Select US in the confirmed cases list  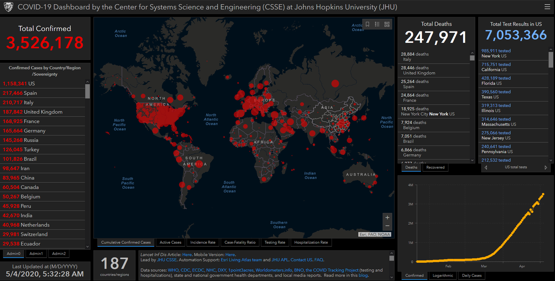[42, 84]
